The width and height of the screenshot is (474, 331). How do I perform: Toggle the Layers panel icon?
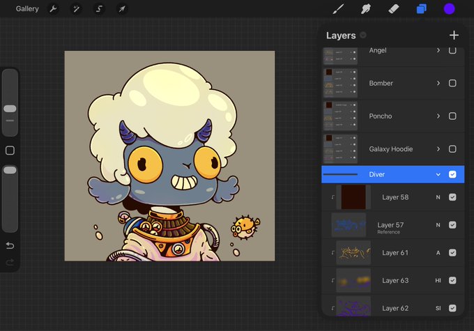[422, 9]
